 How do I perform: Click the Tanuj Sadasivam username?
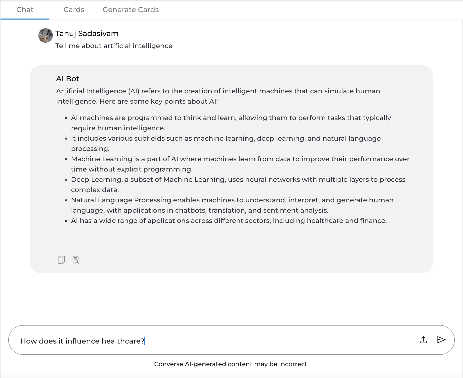tap(87, 33)
